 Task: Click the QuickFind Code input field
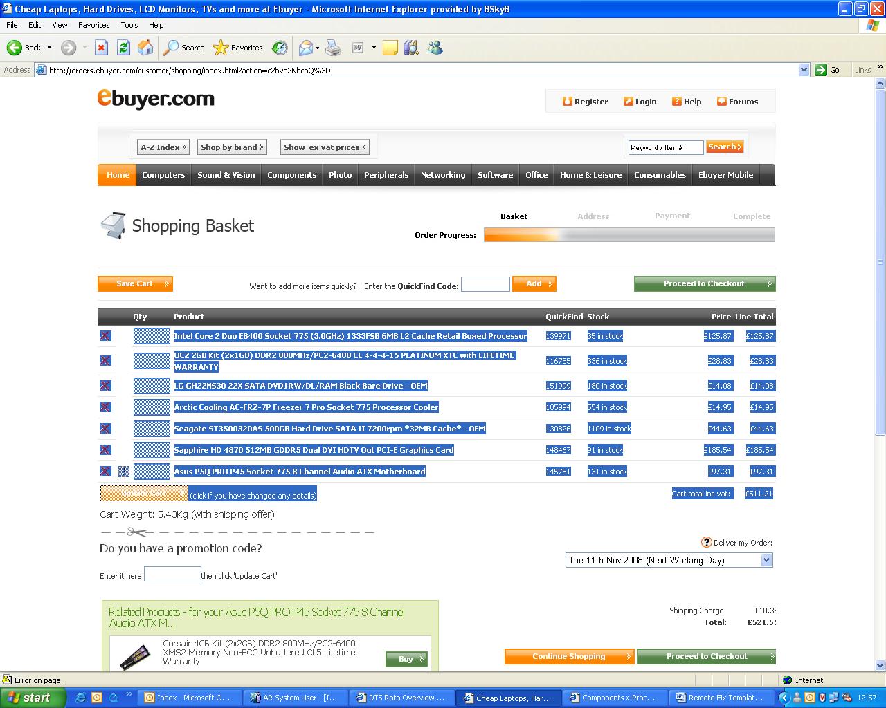[485, 284]
